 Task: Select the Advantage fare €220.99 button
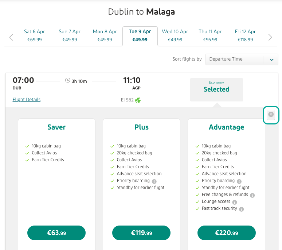coord(226,232)
